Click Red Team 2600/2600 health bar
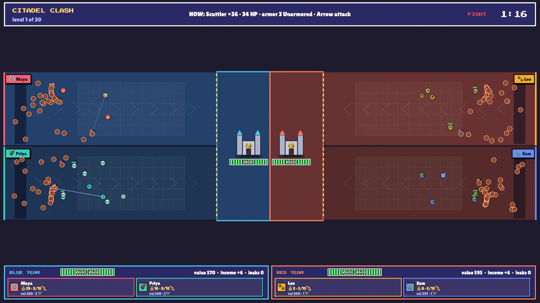Screen dimensions: 540x303 [x=355, y=272]
